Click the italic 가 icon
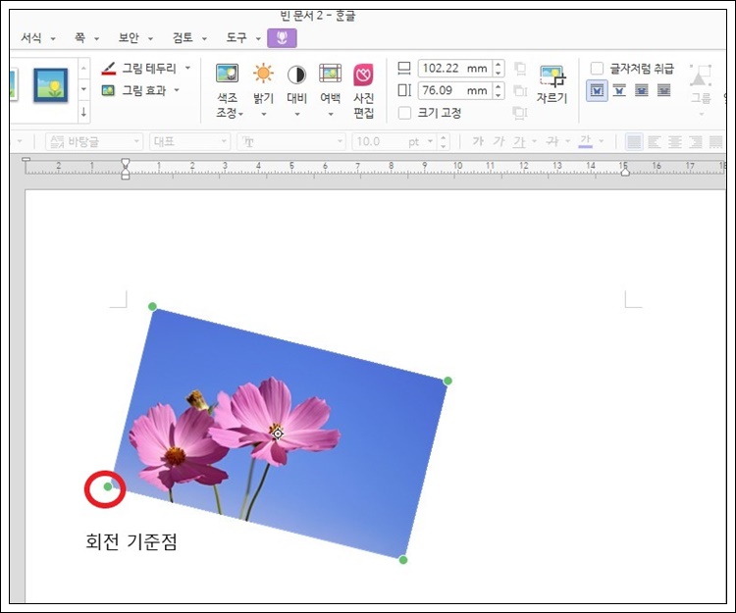This screenshot has width=736, height=613. pyautogui.click(x=499, y=141)
